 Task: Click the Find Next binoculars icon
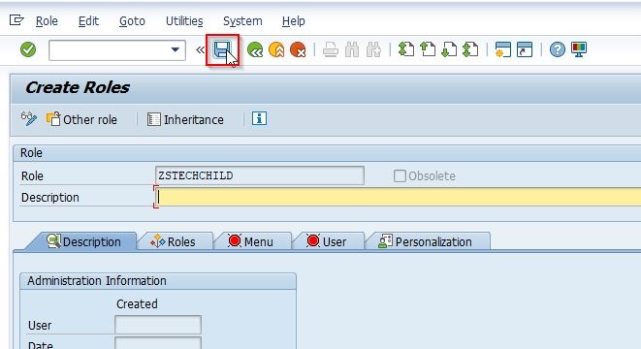point(373,49)
